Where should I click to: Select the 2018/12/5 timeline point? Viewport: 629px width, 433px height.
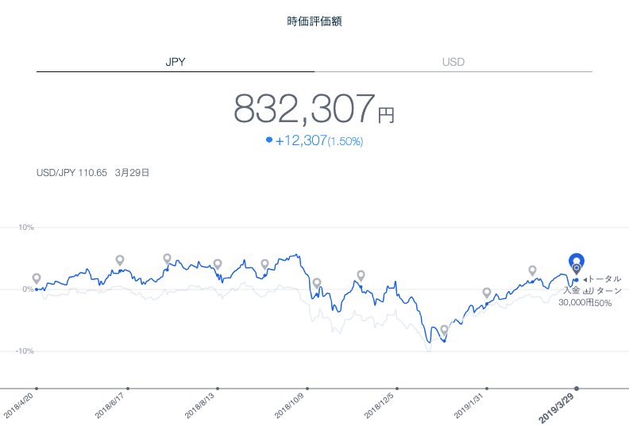396,389
